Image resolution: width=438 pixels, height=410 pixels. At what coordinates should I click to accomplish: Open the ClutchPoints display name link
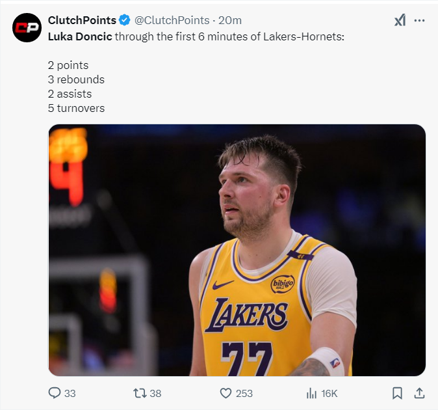tap(82, 20)
